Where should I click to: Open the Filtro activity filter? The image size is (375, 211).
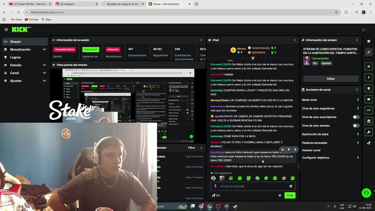191,148
